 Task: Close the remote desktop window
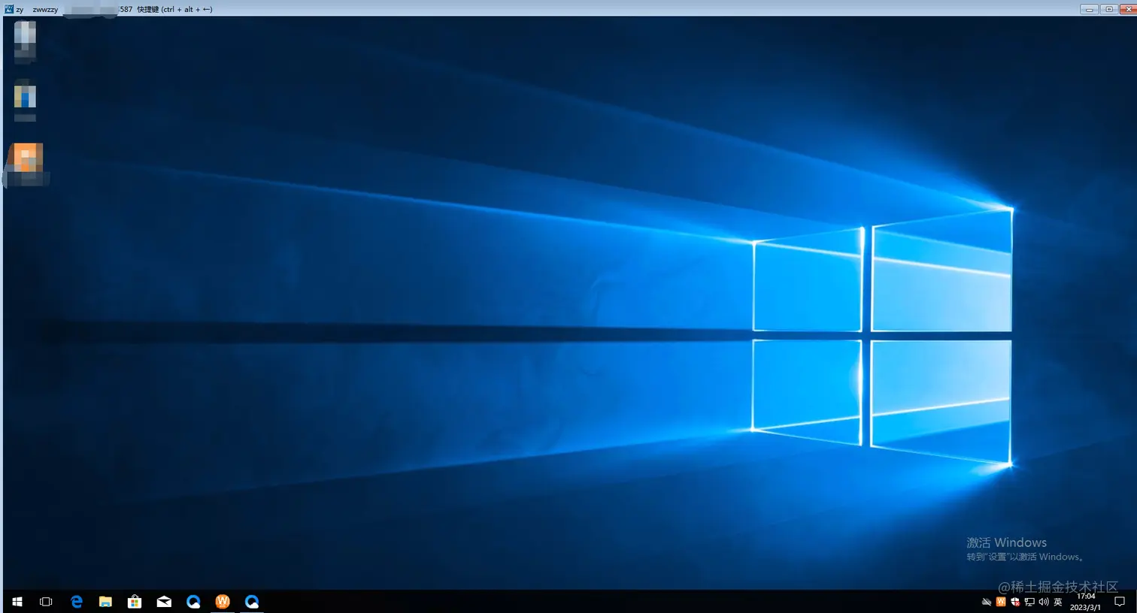pyautogui.click(x=1129, y=9)
